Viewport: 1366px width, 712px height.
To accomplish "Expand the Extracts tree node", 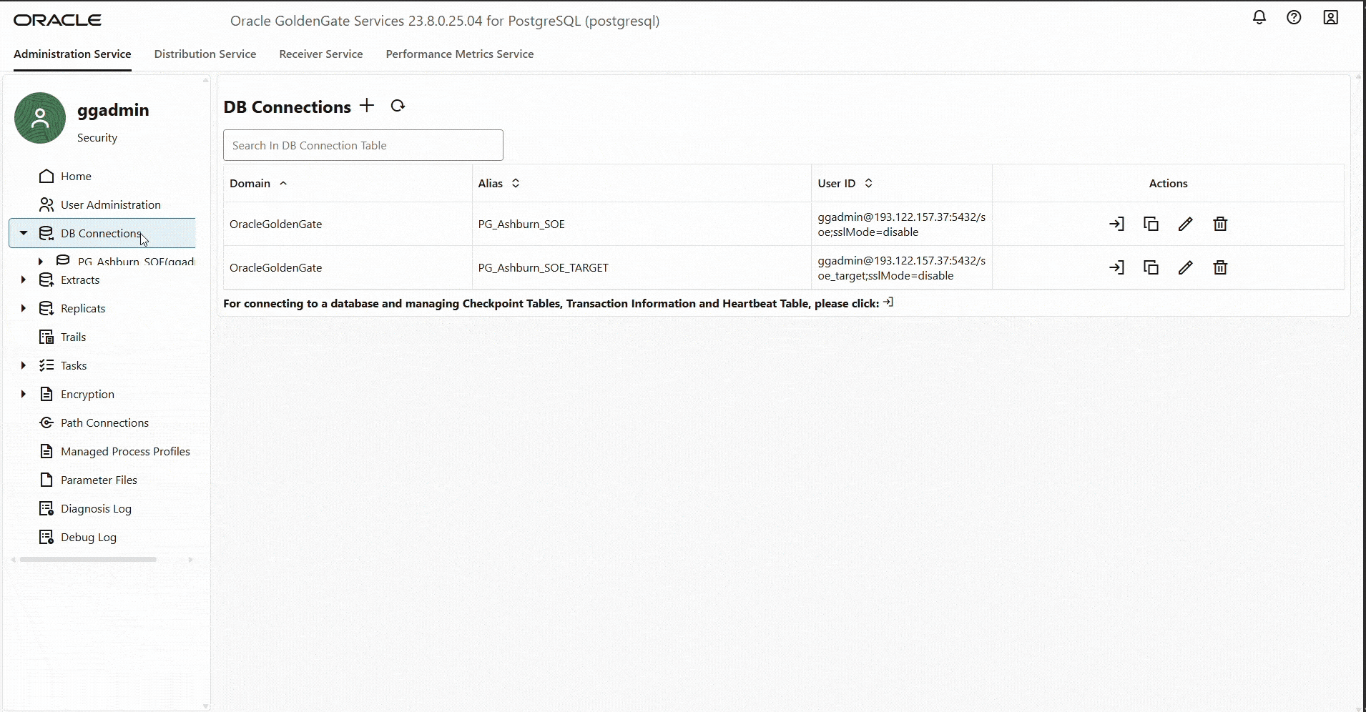I will coord(24,280).
